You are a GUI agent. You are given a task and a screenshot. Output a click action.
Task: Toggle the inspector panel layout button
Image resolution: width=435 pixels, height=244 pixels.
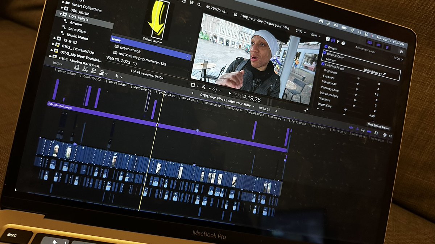[387, 47]
